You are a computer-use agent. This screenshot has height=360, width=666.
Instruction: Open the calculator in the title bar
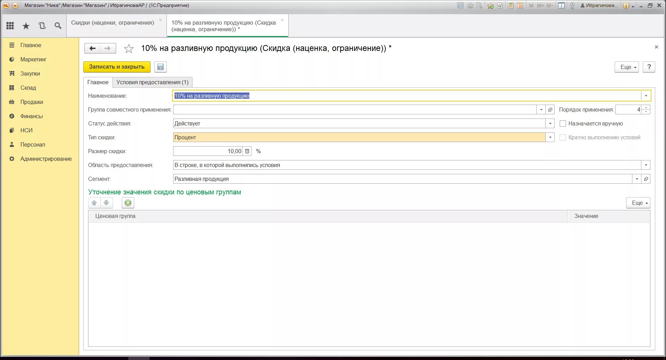click(x=511, y=6)
